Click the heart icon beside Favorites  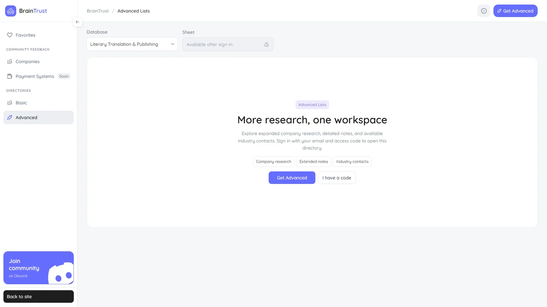(x=10, y=35)
